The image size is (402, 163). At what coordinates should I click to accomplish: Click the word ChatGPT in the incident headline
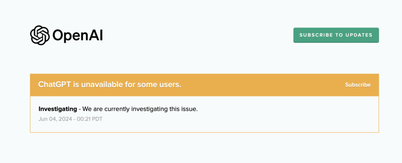[54, 85]
